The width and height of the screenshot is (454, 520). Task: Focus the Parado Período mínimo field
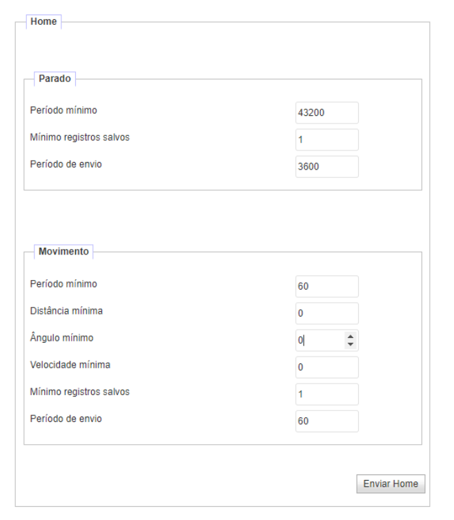327,112
